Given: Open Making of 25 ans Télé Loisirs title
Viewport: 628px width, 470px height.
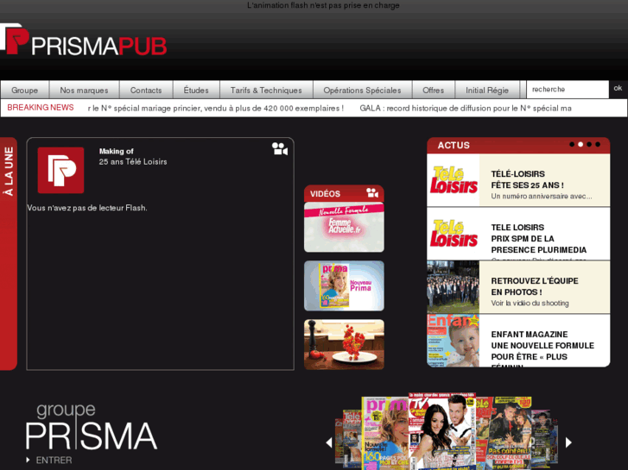Looking at the screenshot, I should pyautogui.click(x=133, y=156).
